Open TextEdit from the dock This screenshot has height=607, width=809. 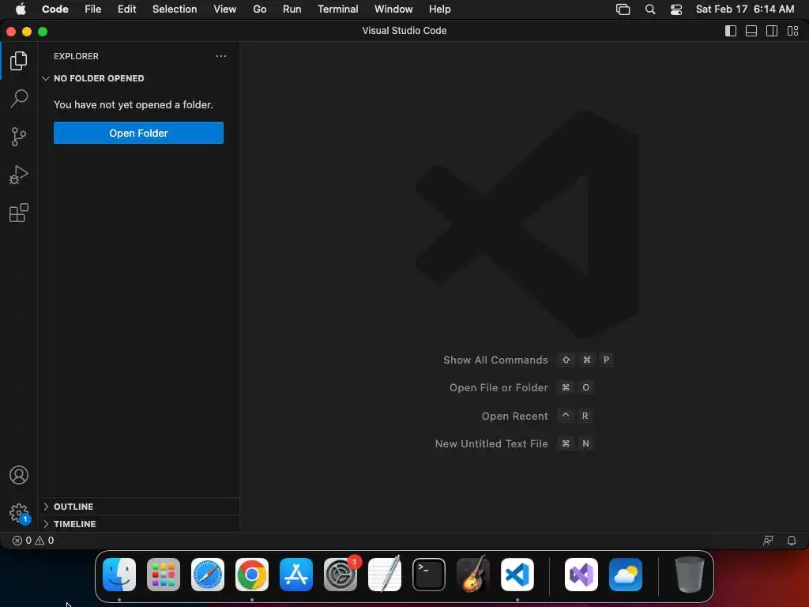point(385,575)
